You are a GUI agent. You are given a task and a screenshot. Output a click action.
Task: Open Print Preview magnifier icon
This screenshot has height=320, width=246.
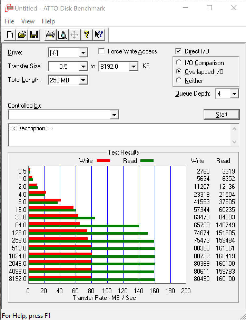(62, 35)
